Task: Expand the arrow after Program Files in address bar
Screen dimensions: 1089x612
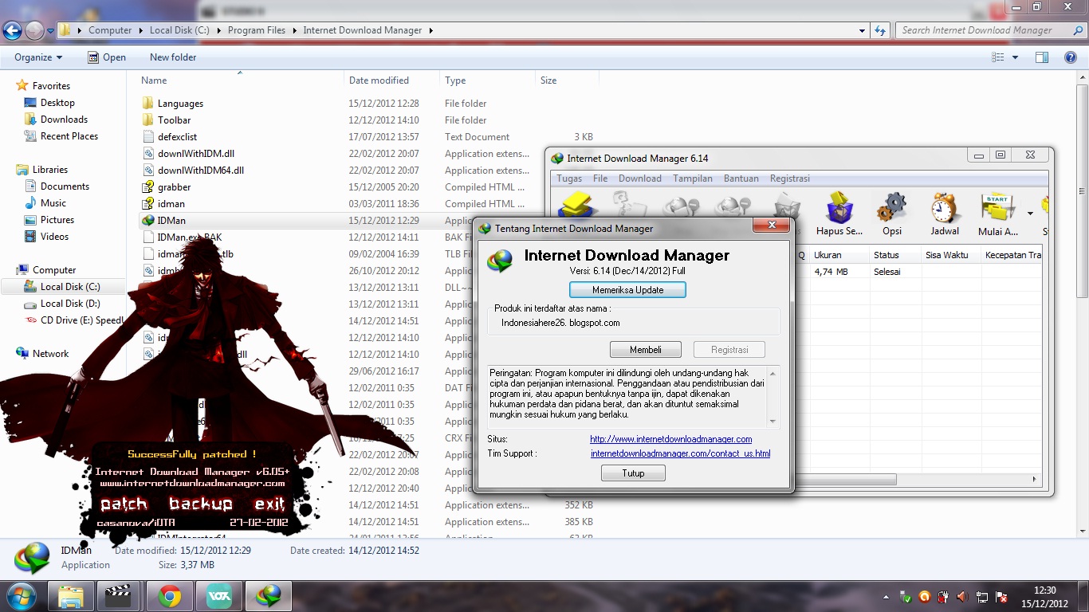Action: click(294, 30)
